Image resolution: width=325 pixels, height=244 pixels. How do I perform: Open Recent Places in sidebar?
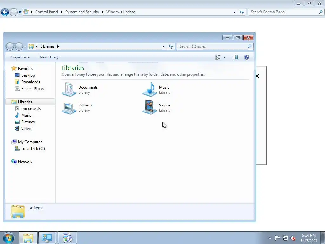pos(33,88)
